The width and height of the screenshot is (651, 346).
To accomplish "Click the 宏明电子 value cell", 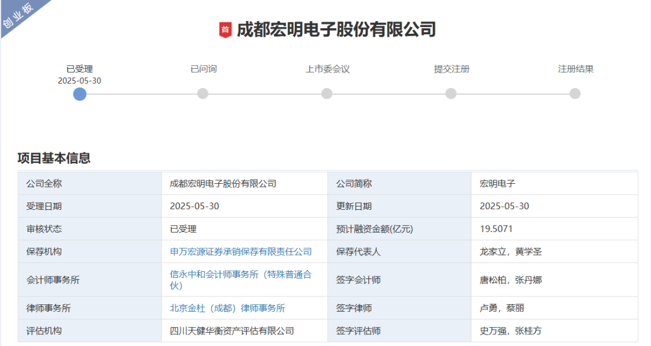I will [x=555, y=183].
